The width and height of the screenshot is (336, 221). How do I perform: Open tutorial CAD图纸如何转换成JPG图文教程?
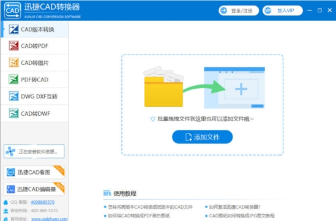pos(242,215)
